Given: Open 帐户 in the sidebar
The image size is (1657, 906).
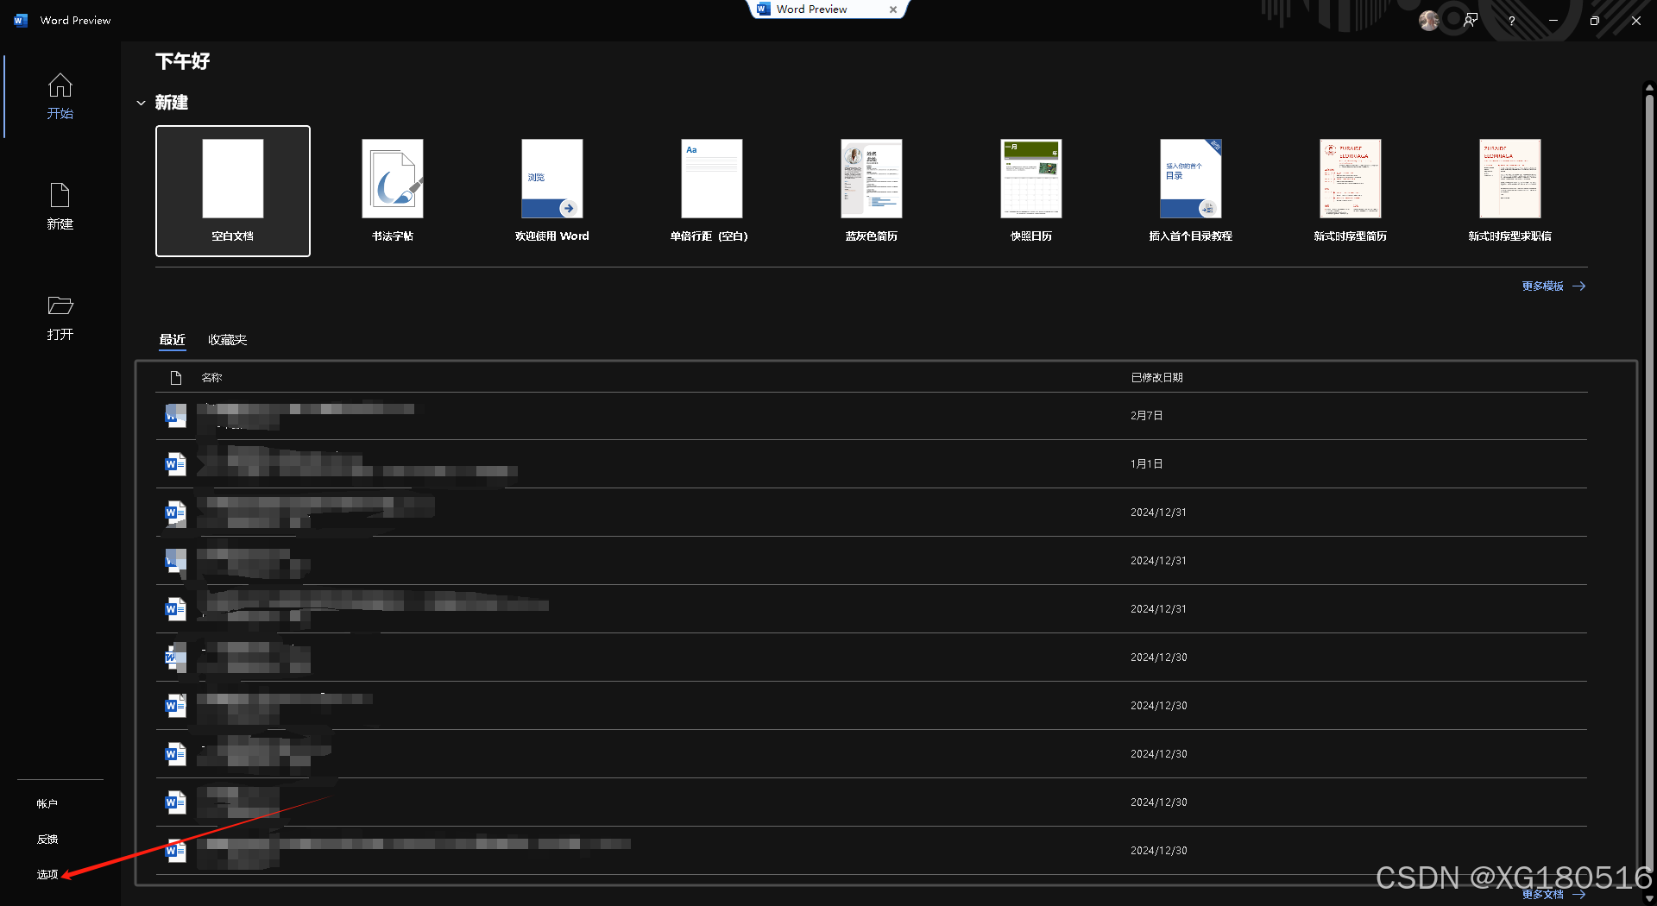Looking at the screenshot, I should click(47, 803).
